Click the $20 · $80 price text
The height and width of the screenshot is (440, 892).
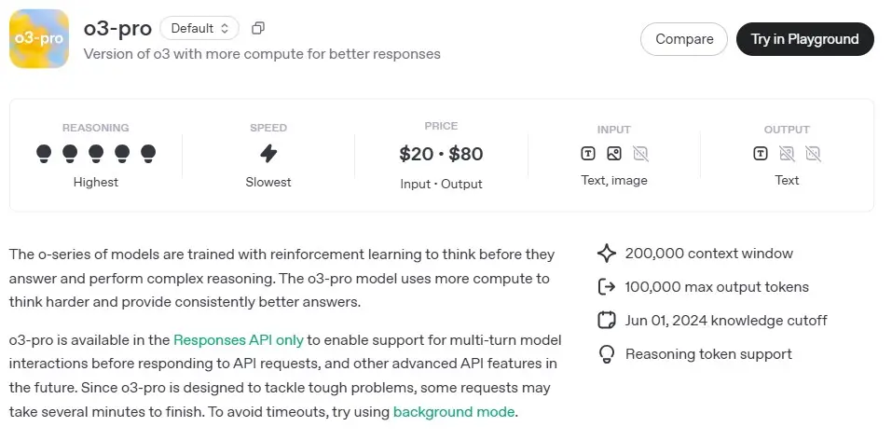(441, 154)
